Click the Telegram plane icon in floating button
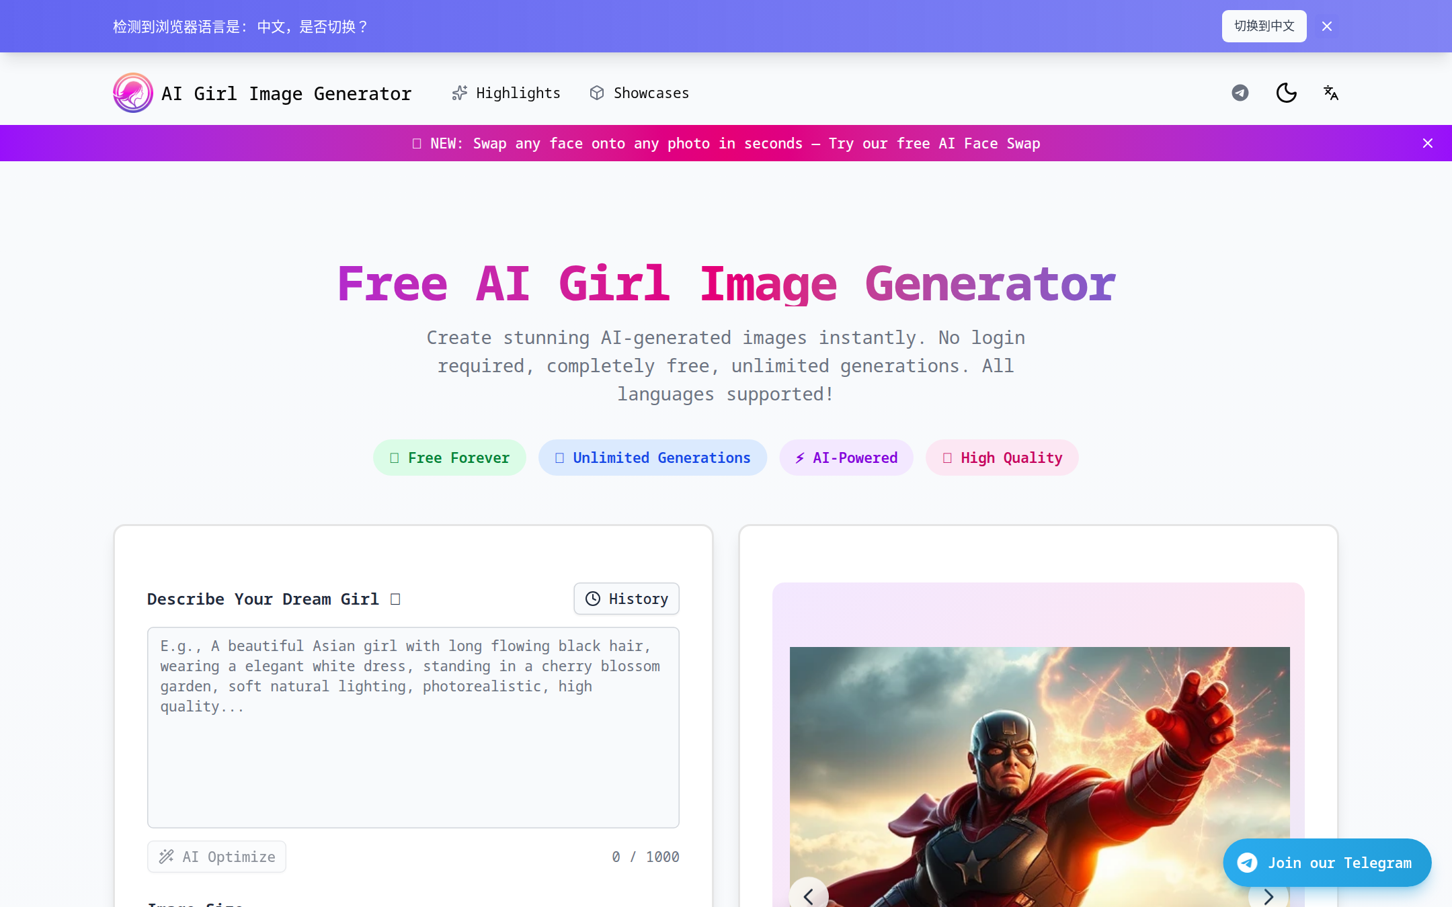Viewport: 1452px width, 907px height. pyautogui.click(x=1248, y=863)
